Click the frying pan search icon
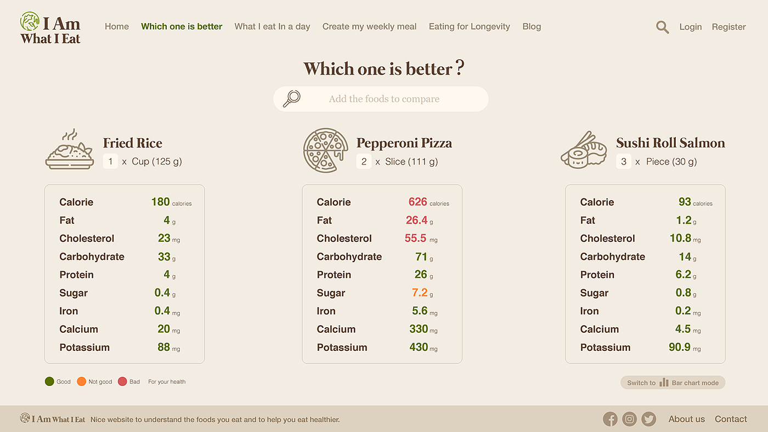Image resolution: width=768 pixels, height=432 pixels. pos(291,99)
